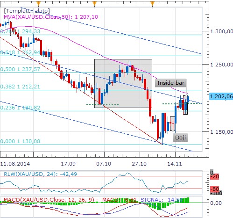Click the -20 overbought level tag
233x218 pixels.
point(215,177)
